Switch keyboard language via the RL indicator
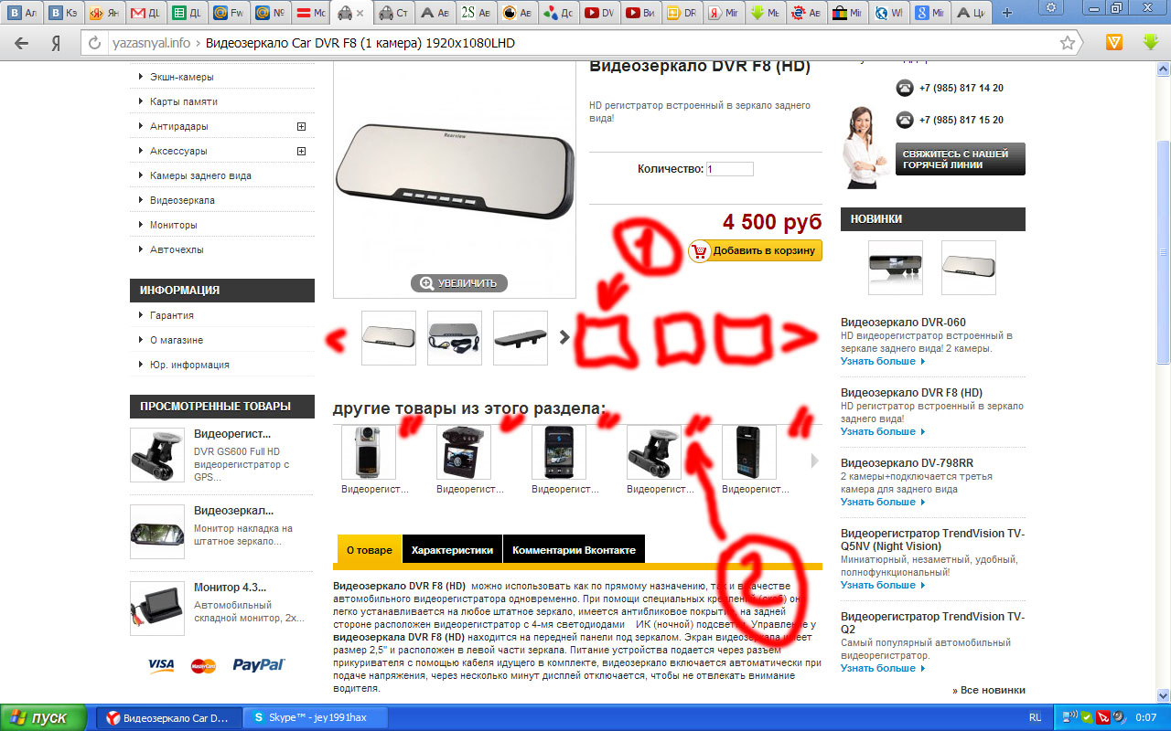The height and width of the screenshot is (731, 1171). (x=1035, y=717)
